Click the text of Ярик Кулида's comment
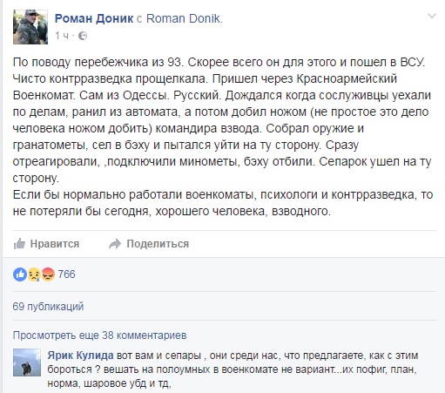Viewport: 445px width, 393px height. (233, 369)
